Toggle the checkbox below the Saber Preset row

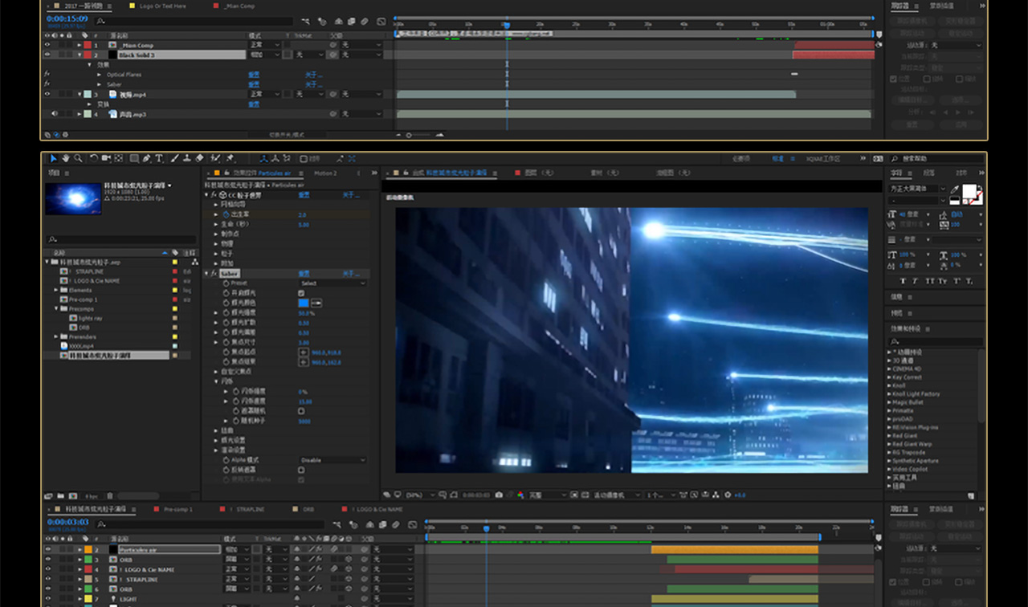[x=301, y=293]
